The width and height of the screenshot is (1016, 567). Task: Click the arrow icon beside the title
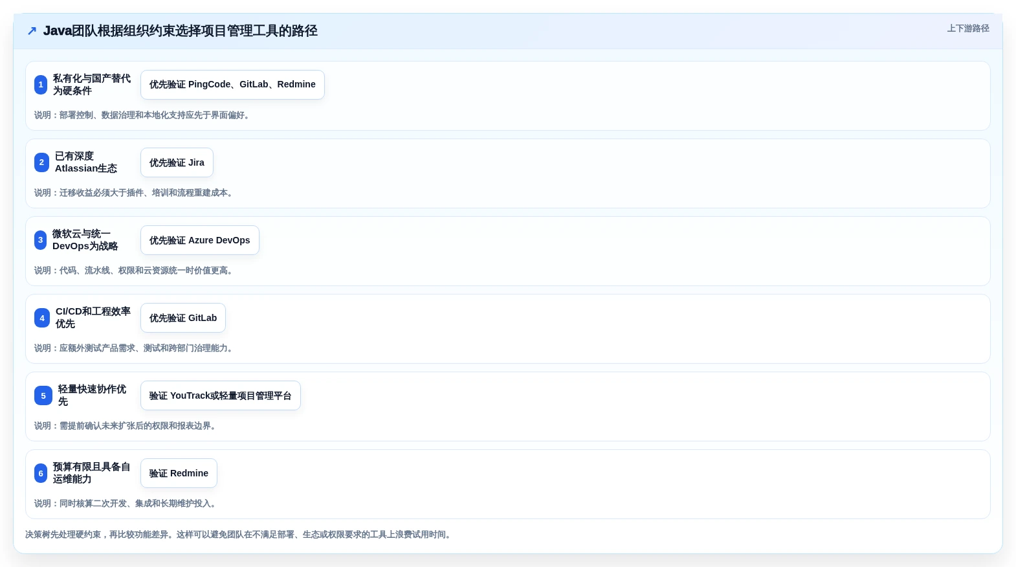point(32,30)
